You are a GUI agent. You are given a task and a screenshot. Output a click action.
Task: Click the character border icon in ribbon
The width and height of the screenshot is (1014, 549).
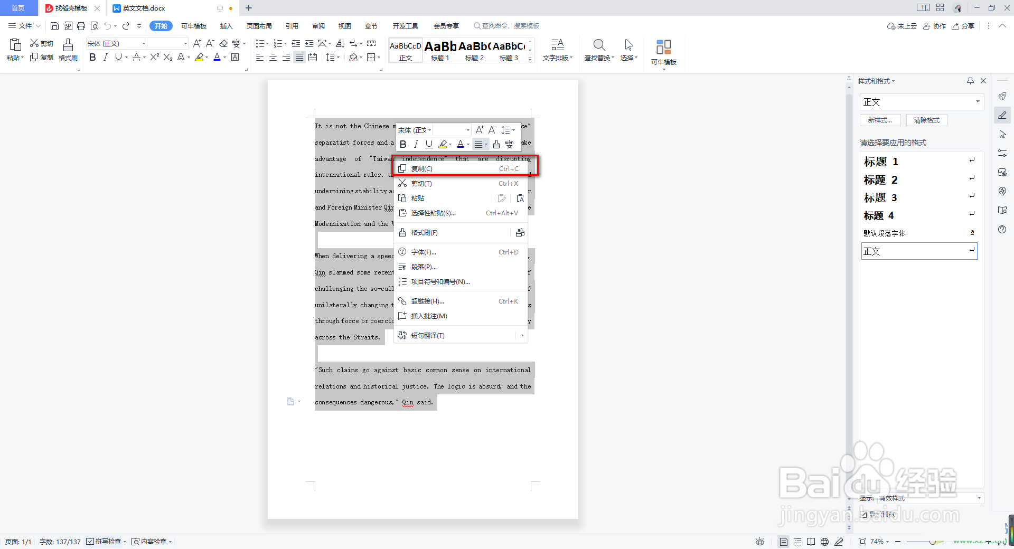tap(236, 57)
